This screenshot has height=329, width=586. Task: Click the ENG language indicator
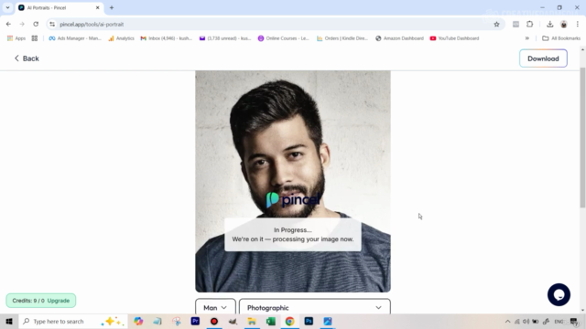point(559,322)
